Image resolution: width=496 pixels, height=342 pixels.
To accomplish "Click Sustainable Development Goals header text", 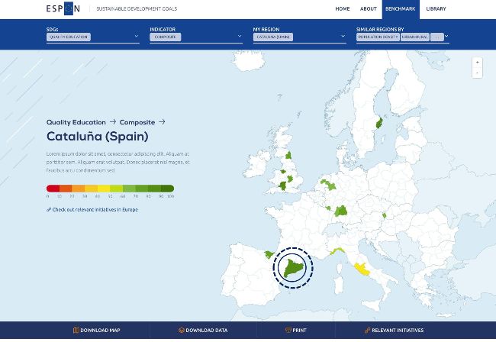I will tap(137, 9).
